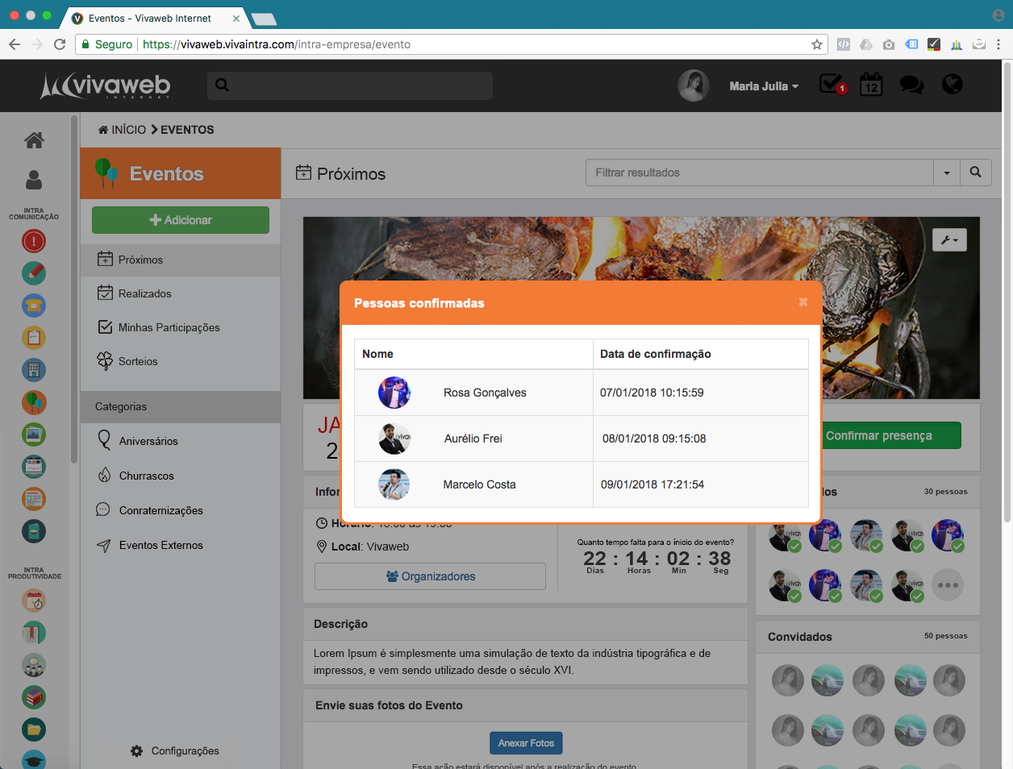Click the green Adicionar button
Screen dimensions: 1013x769
[181, 220]
